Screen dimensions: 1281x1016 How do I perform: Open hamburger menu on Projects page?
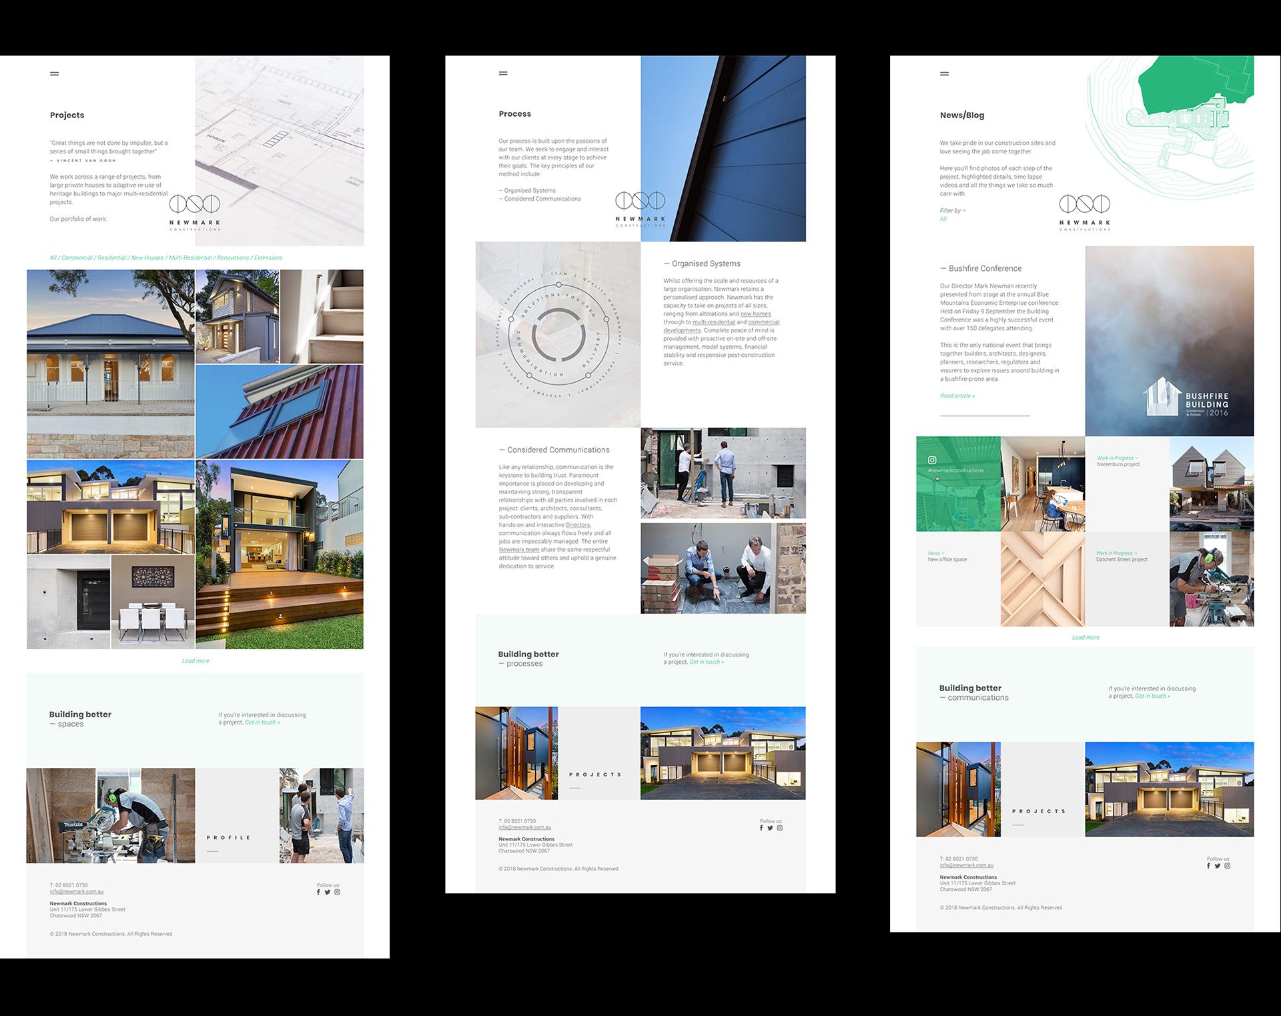(x=55, y=73)
